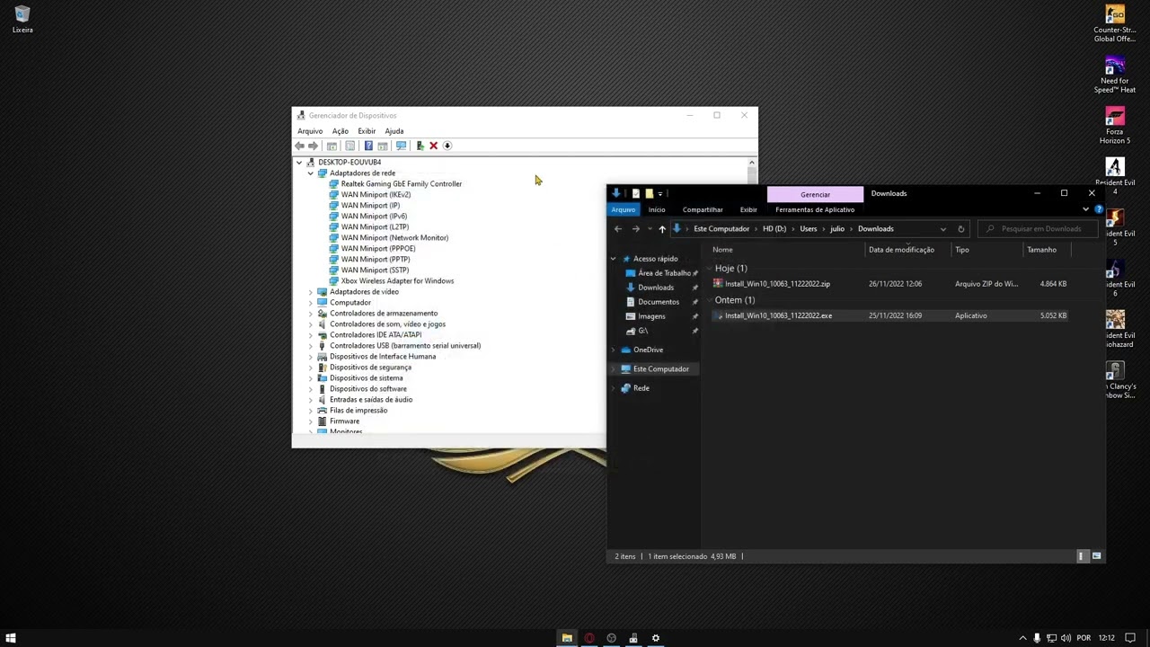Click the red X uninstall device icon

coord(433,146)
